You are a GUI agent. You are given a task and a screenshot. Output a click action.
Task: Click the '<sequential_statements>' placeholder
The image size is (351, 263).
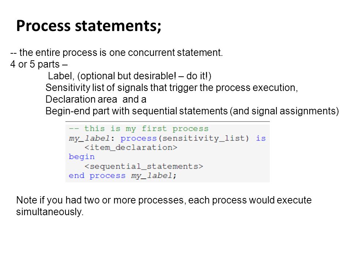(144, 167)
